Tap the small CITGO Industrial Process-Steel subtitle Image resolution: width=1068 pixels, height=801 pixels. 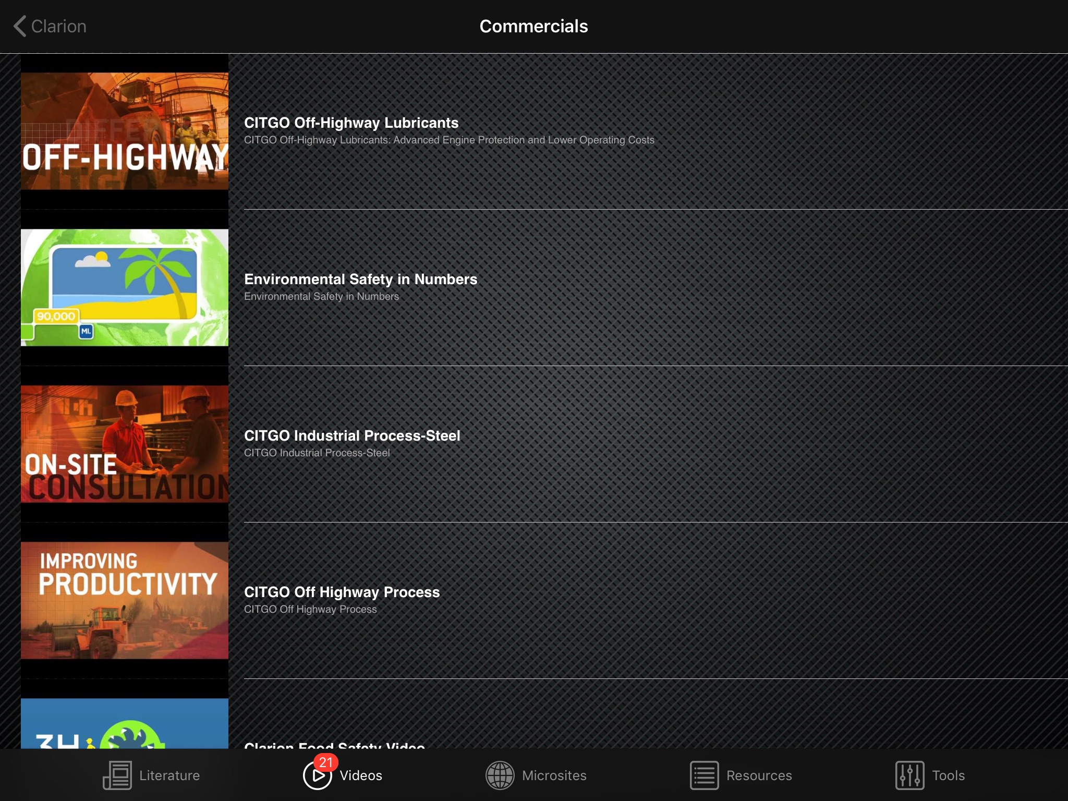click(317, 453)
